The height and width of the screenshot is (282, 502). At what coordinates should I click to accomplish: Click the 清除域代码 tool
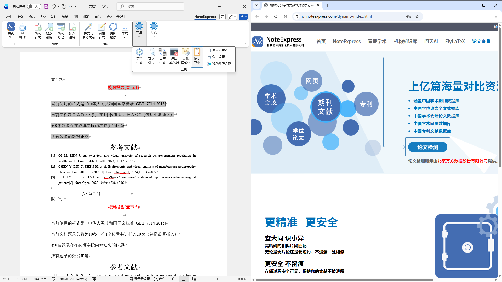(174, 56)
